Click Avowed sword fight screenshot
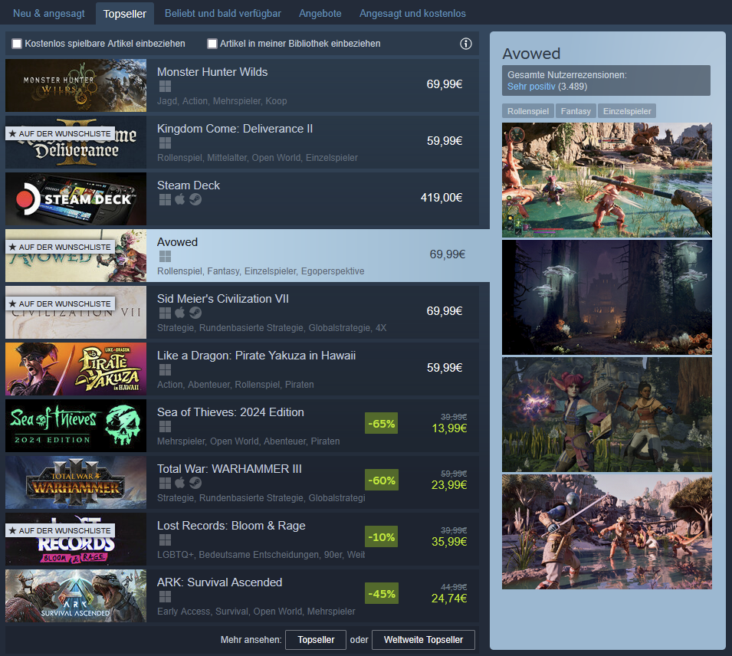 click(607, 532)
